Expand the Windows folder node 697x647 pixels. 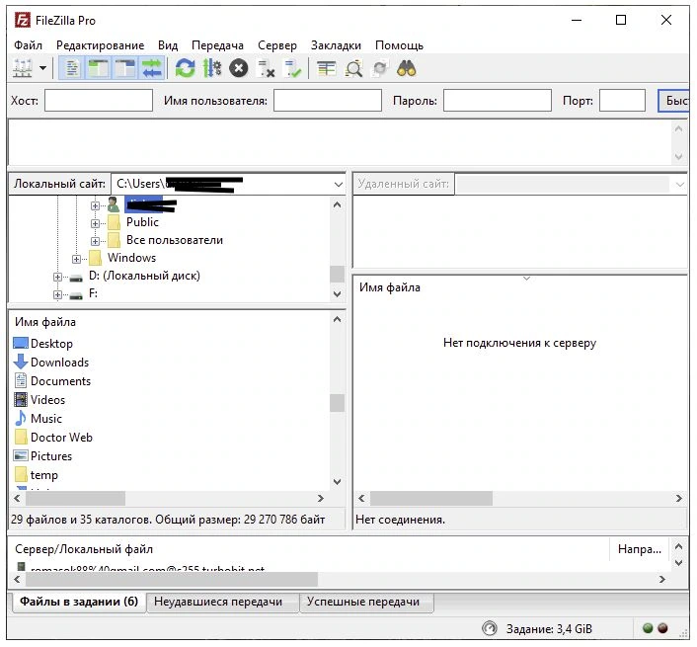[x=76, y=259]
